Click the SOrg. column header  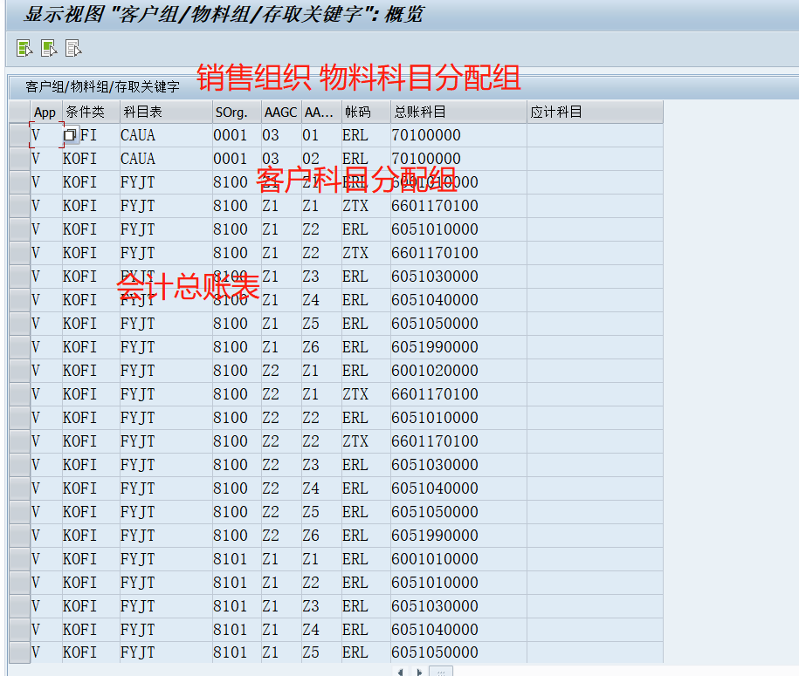tap(232, 112)
